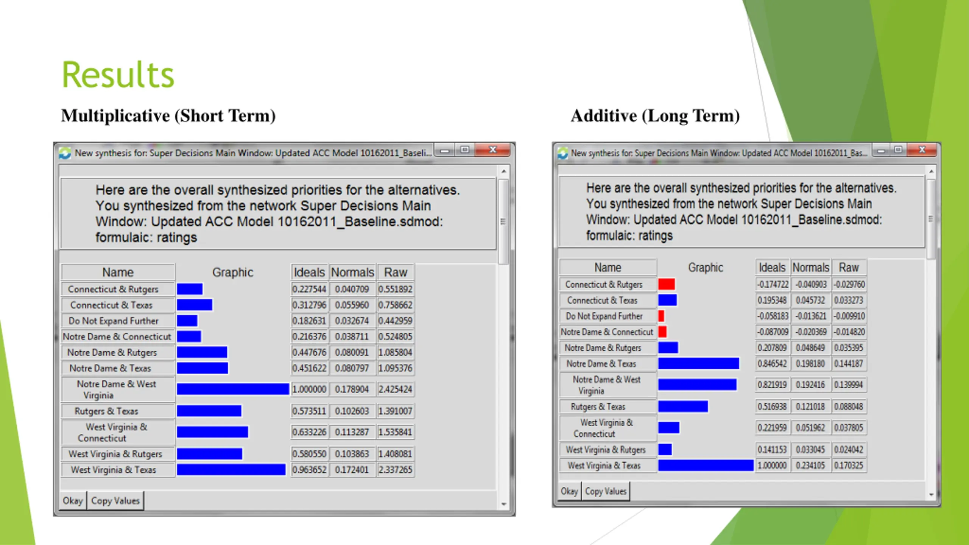This screenshot has height=545, width=969.
Task: Click Okay button in Additive synthesis window
Action: (569, 491)
